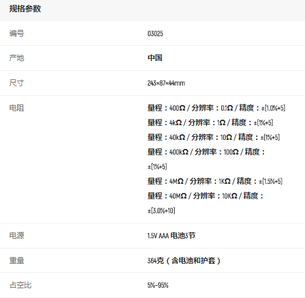Viewport: 305px width, 298px height.
Task: Click the 1.5V AAA 电池3节 value
Action: pyautogui.click(x=171, y=236)
